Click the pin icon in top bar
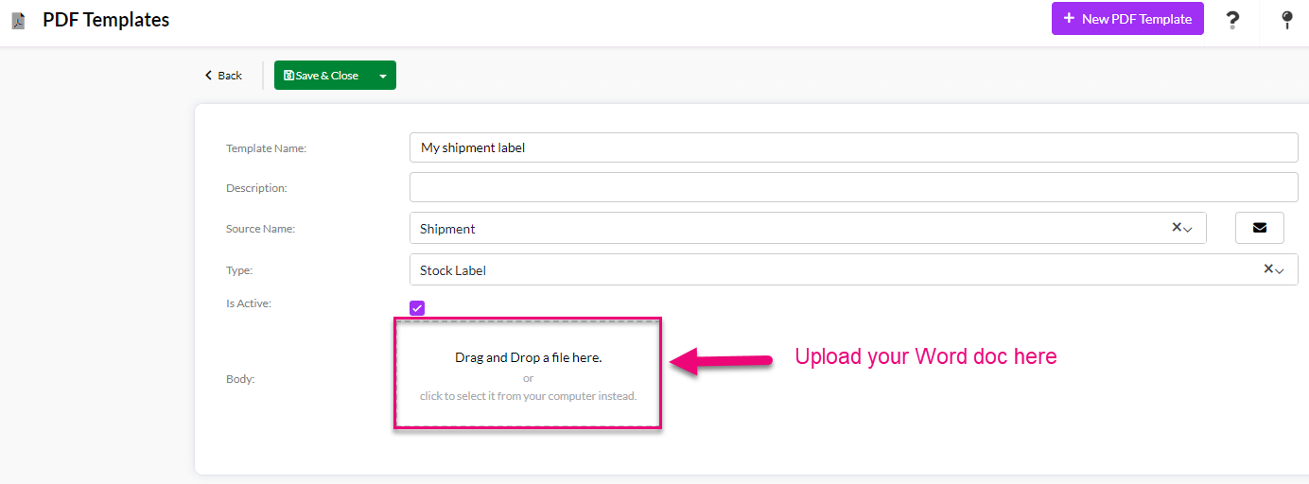The width and height of the screenshot is (1309, 484). tap(1286, 20)
